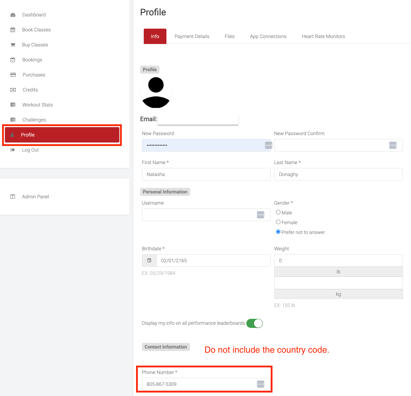Click the Workout Stats list icon

tap(13, 105)
